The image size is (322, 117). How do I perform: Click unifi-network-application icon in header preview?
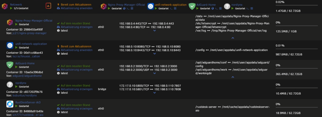[x=150, y=6]
